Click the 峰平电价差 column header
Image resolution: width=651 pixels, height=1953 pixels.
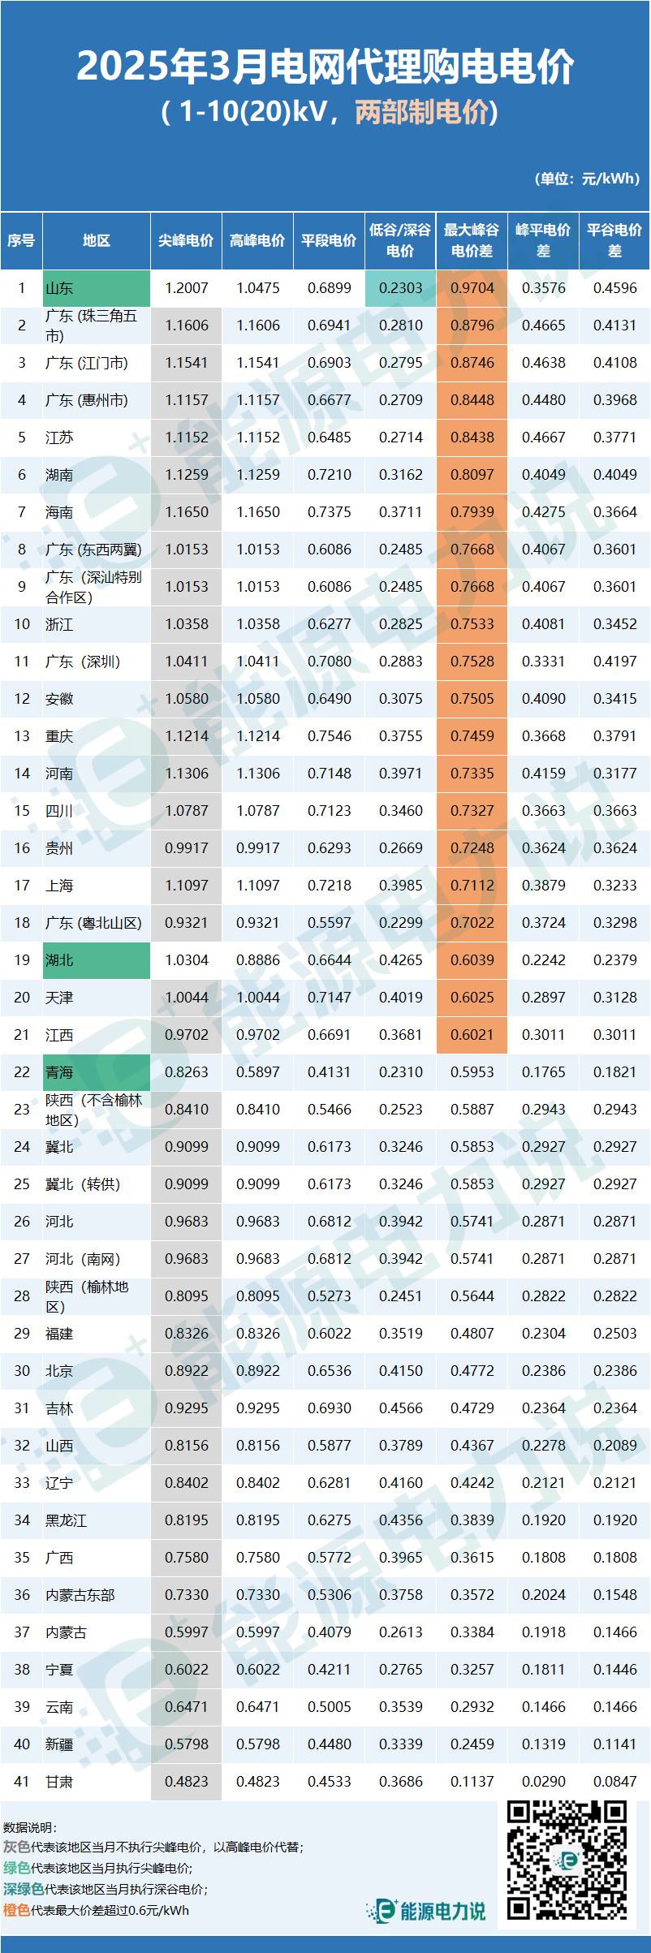[543, 240]
